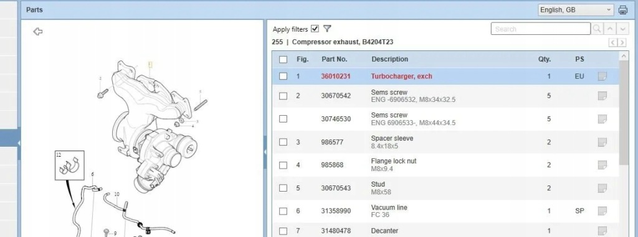638x237 pixels.
Task: Check the box for Flange lock nut
Action: (x=283, y=165)
